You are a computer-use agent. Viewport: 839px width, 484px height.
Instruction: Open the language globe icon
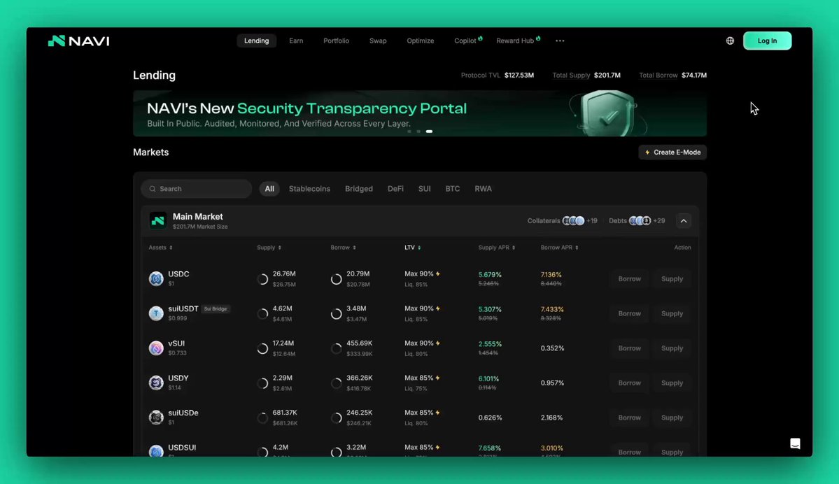point(730,41)
